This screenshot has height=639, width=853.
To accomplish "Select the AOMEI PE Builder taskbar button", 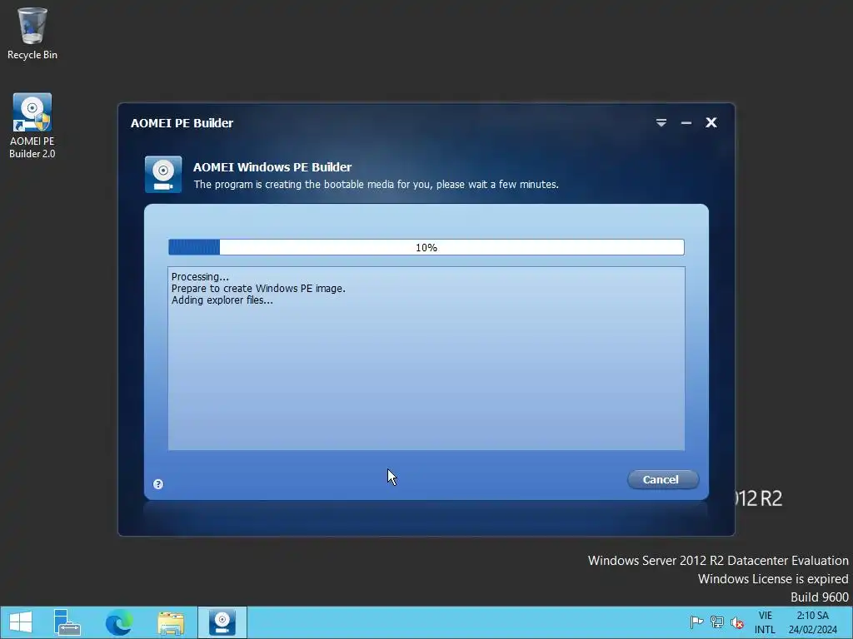I will click(222, 622).
